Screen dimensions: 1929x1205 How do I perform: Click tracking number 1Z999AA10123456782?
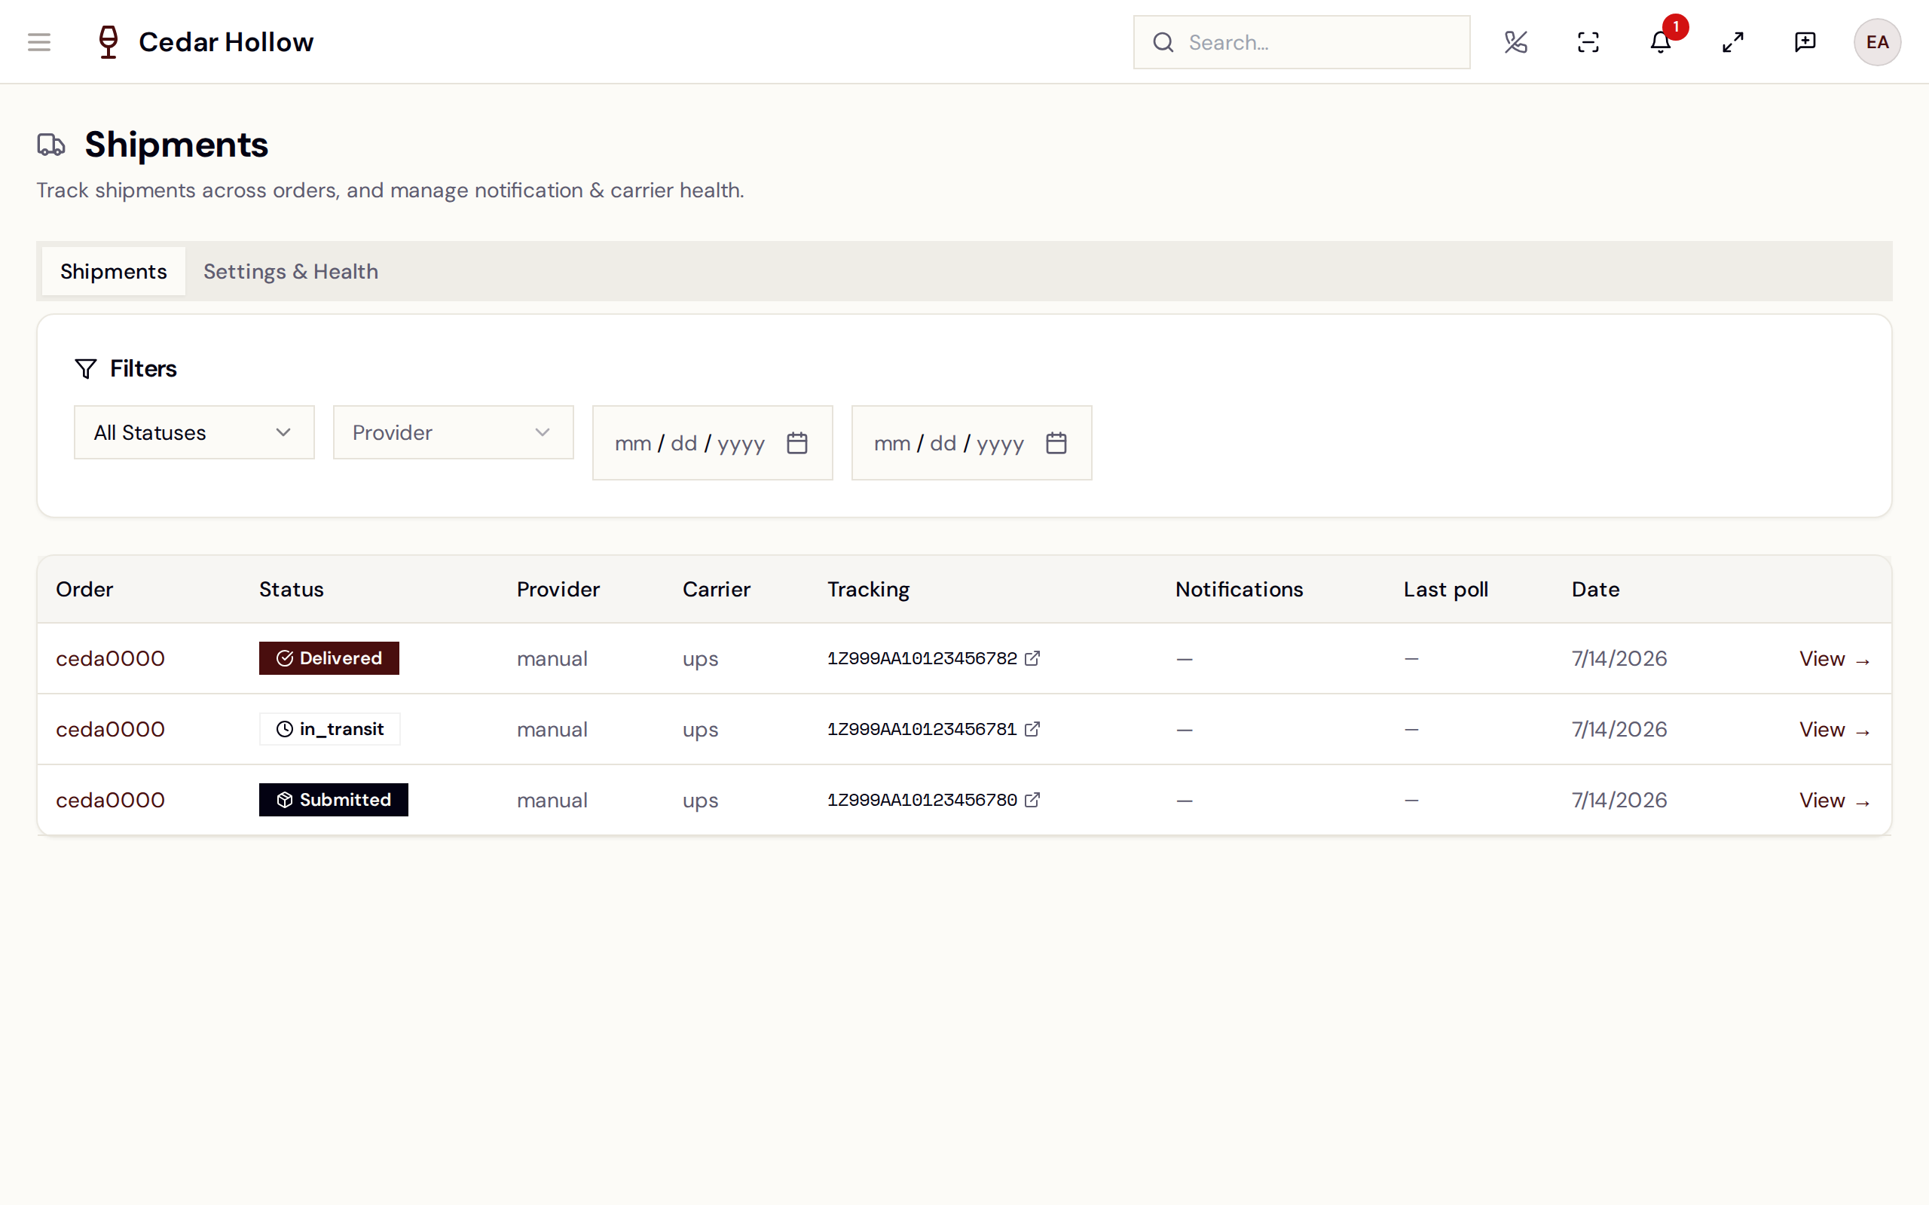[x=922, y=658]
